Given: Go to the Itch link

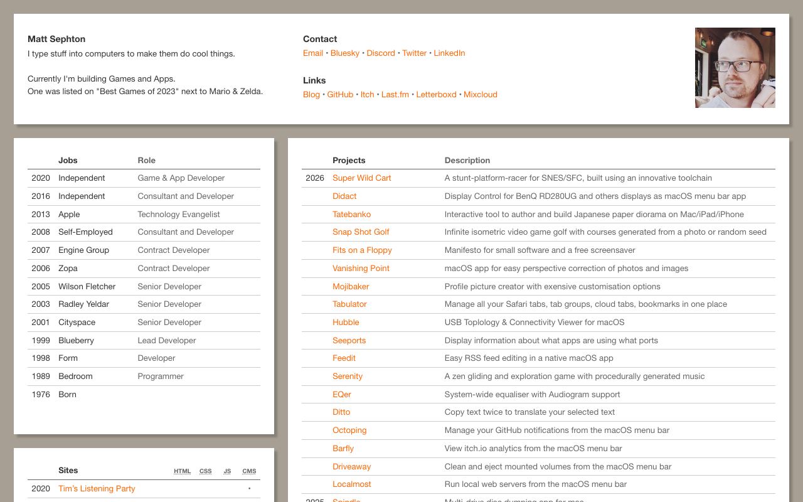Looking at the screenshot, I should point(367,95).
